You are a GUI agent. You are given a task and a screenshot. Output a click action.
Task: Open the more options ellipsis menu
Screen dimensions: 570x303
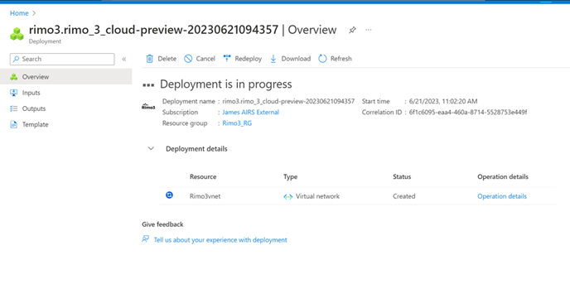(369, 30)
